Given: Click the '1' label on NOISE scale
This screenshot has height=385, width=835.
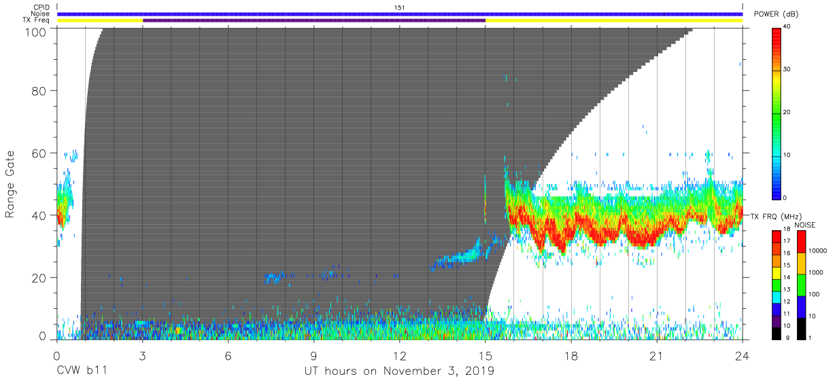Looking at the screenshot, I should pyautogui.click(x=810, y=338).
